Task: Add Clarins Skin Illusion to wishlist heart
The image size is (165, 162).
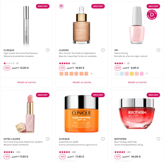Action: [103, 50]
